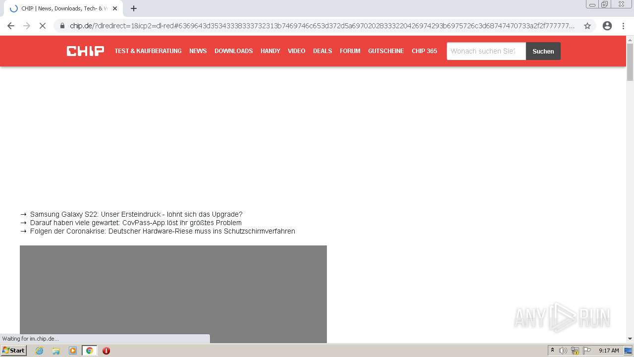Click the red Opera-style taskbar icon

106,351
